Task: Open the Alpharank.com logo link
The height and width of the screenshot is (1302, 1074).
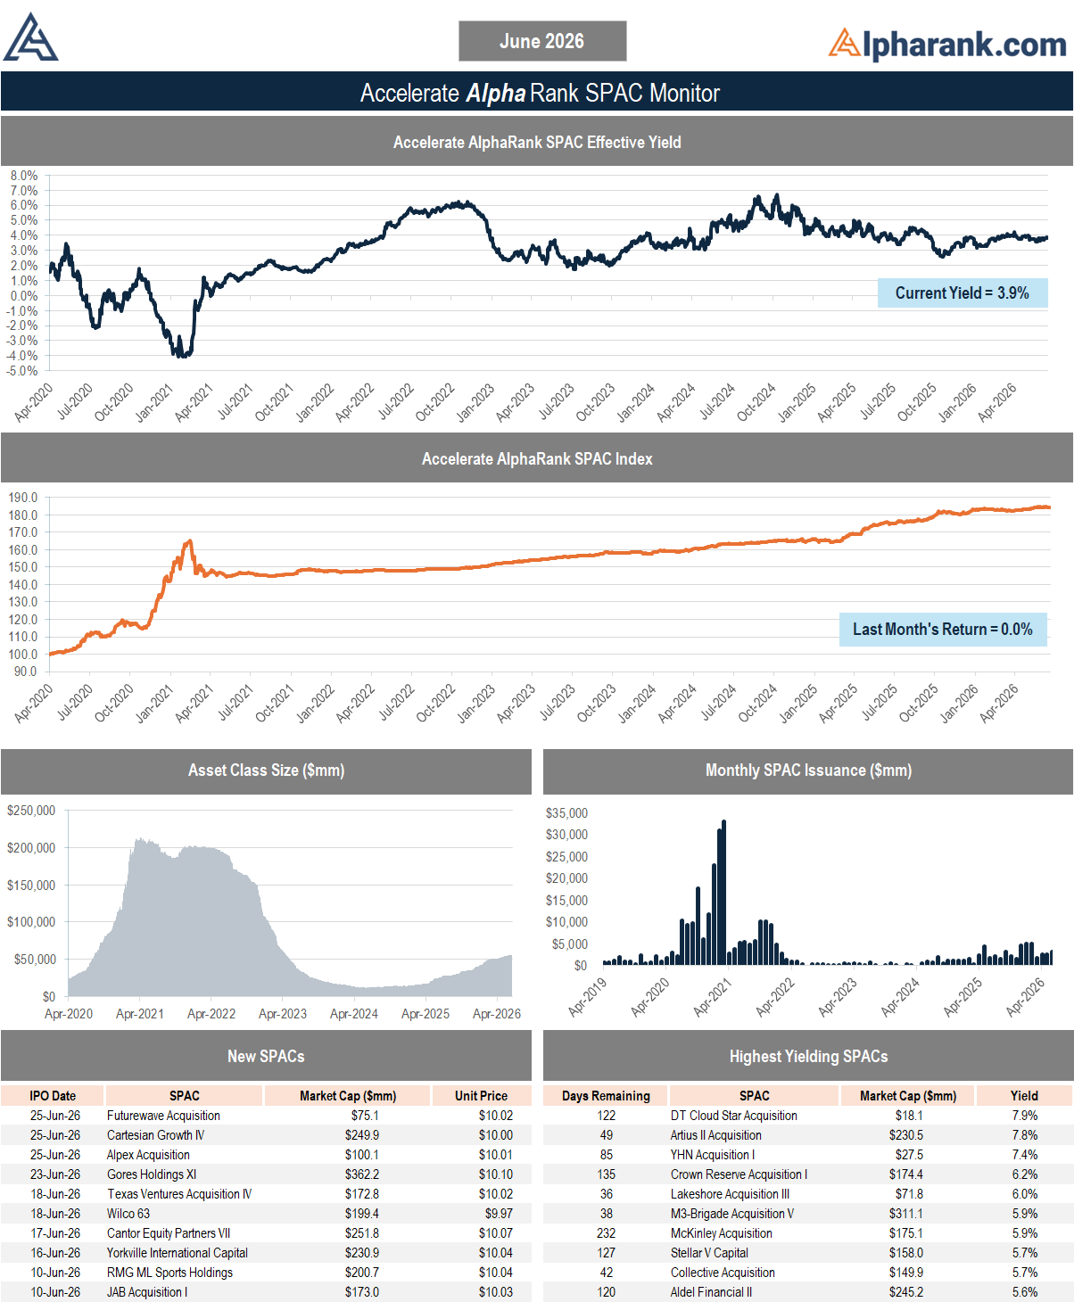Action: (x=947, y=44)
